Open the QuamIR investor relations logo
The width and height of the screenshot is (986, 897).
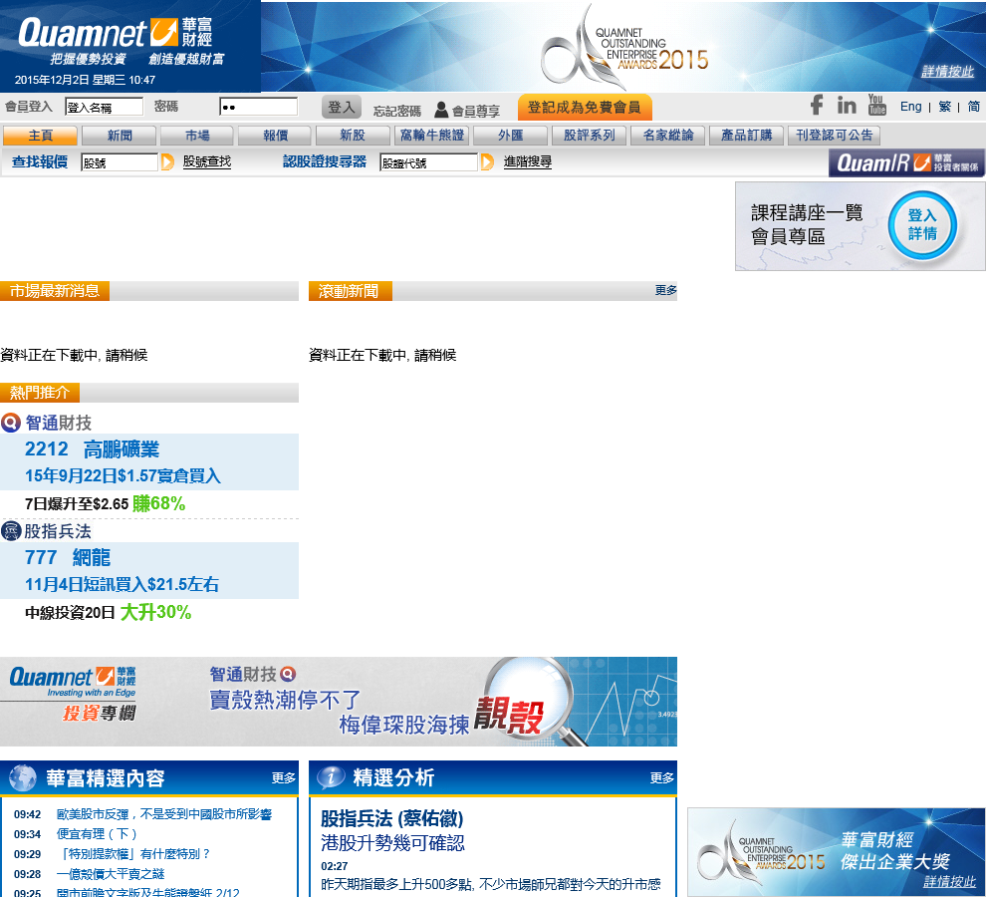point(906,163)
